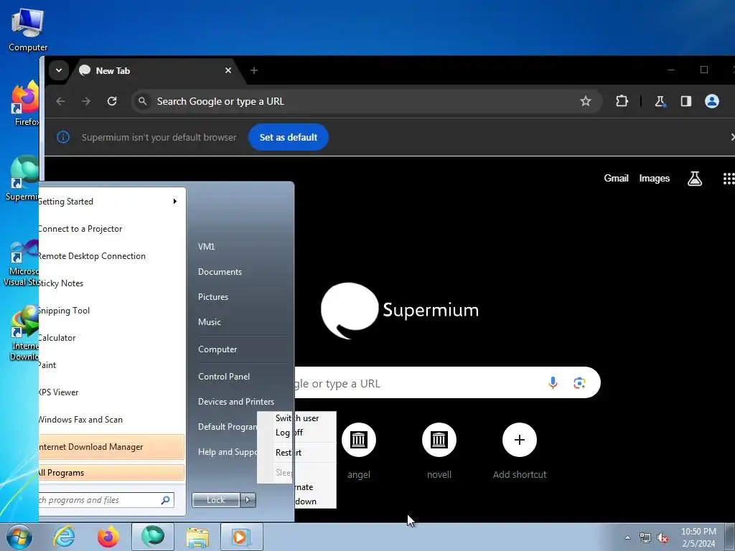Open Windows Explorer from the taskbar
The width and height of the screenshot is (735, 551).
point(197,537)
